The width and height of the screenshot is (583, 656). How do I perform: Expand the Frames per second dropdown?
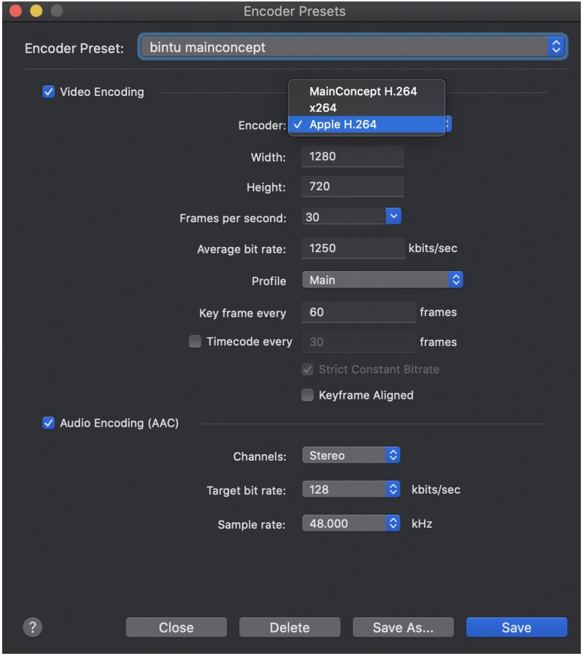[394, 215]
